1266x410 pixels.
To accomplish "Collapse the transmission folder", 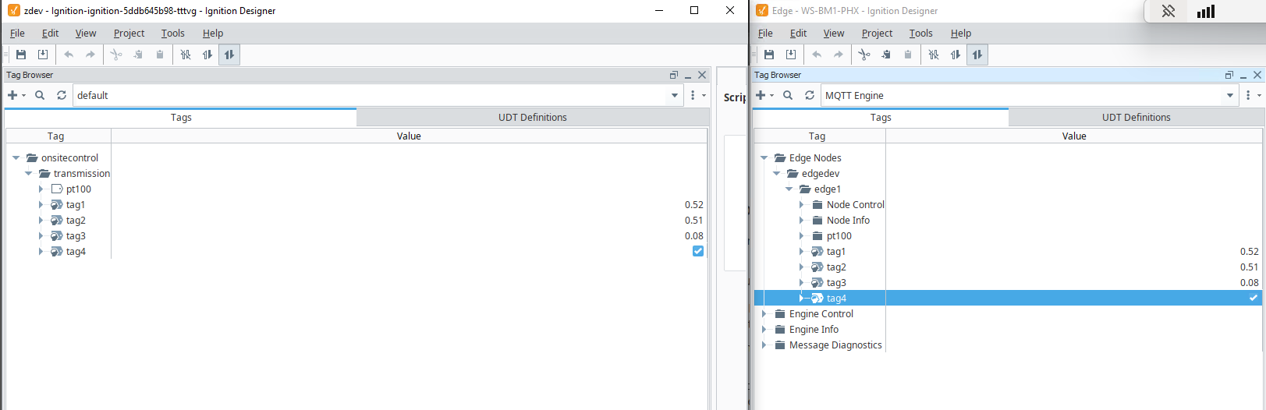I will coord(28,173).
